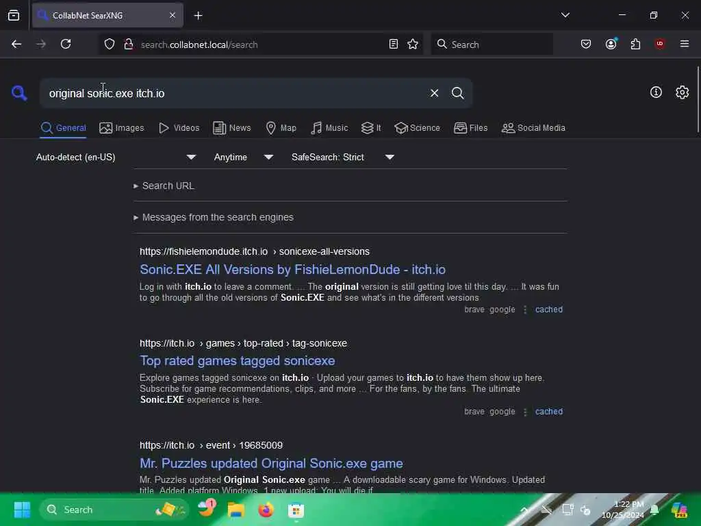Switch to the Social Media category tab

click(533, 128)
